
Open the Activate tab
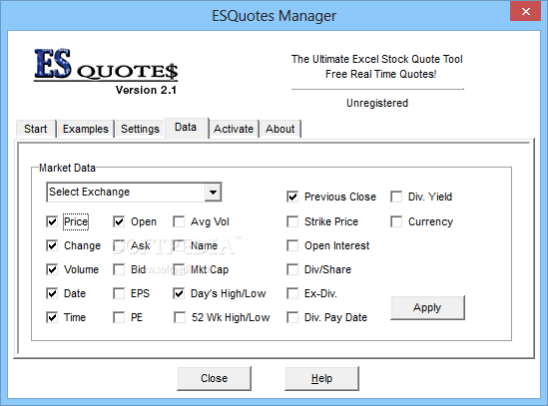click(234, 129)
